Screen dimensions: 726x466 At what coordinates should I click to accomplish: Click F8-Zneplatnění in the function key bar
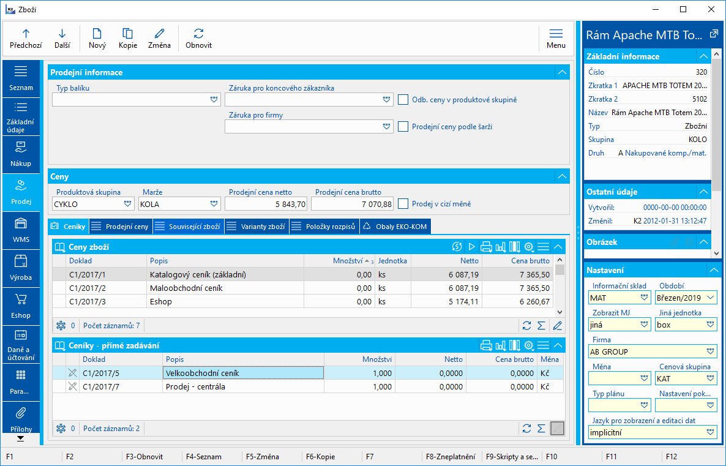tap(450, 456)
